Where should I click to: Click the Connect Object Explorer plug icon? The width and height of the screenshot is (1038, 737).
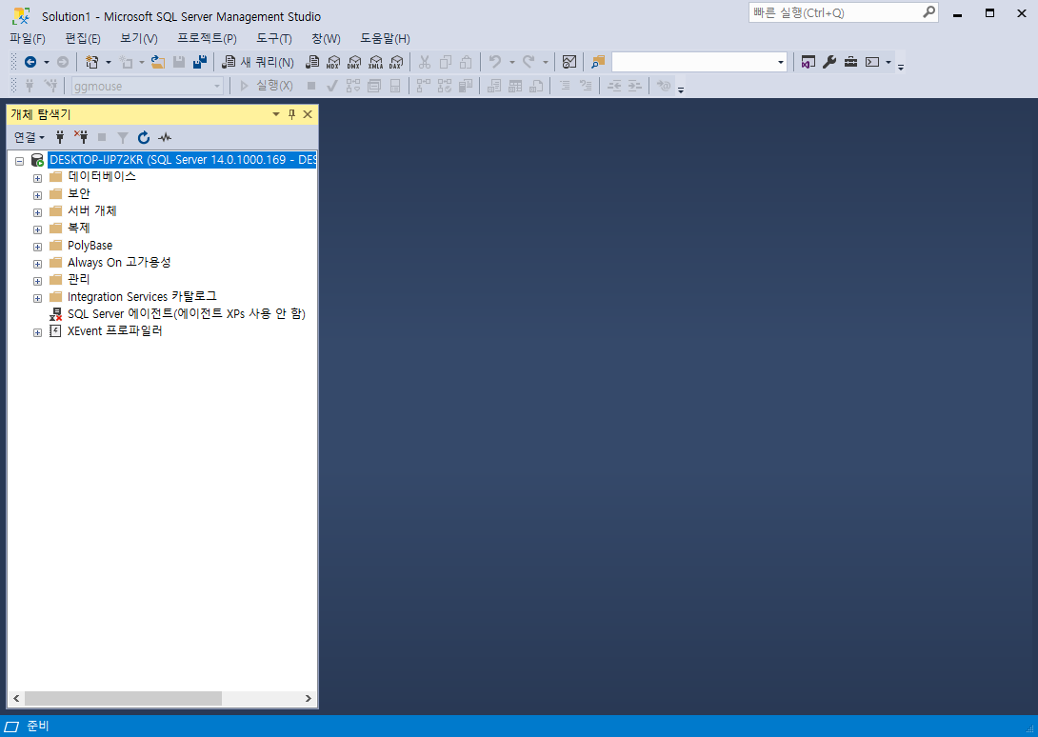pyautogui.click(x=60, y=137)
